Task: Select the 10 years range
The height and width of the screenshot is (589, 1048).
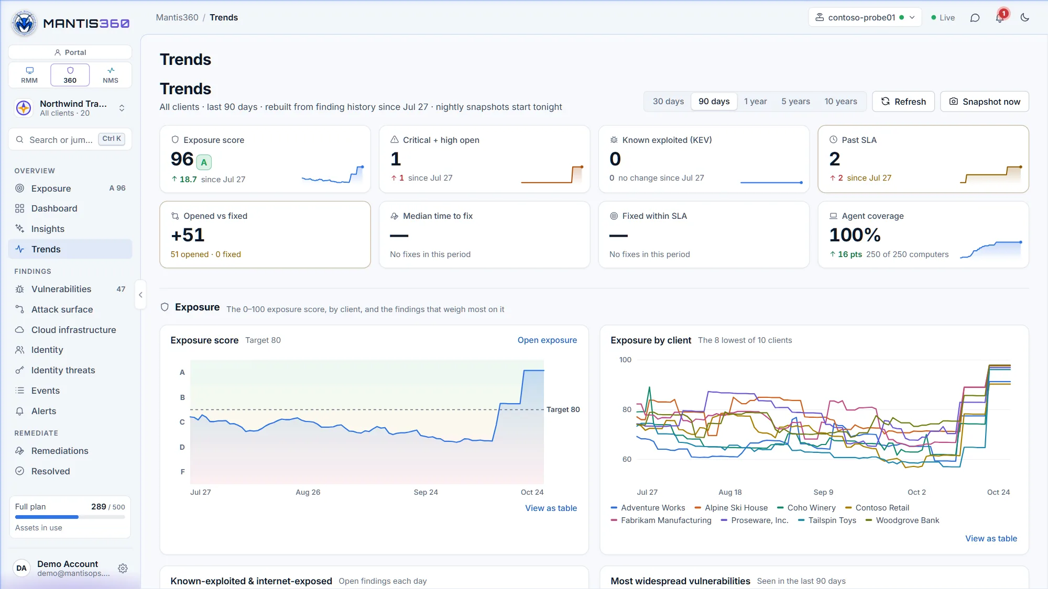Action: 840,102
